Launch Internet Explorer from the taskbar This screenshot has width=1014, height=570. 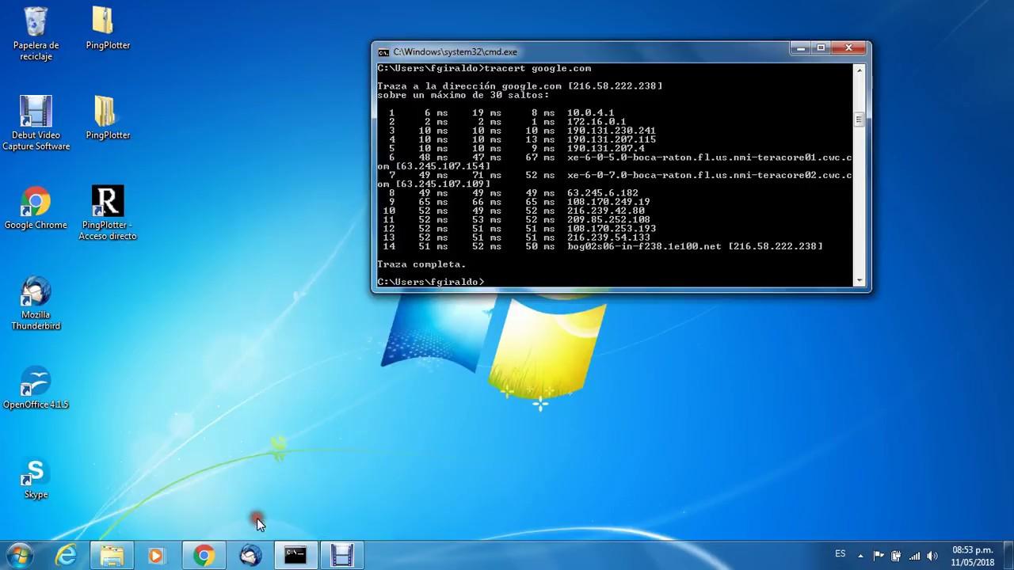66,555
